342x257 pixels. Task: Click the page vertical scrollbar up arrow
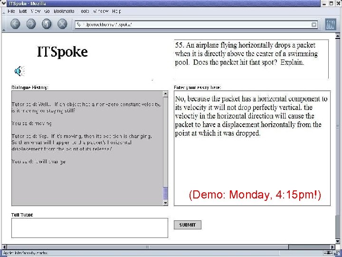click(337, 36)
